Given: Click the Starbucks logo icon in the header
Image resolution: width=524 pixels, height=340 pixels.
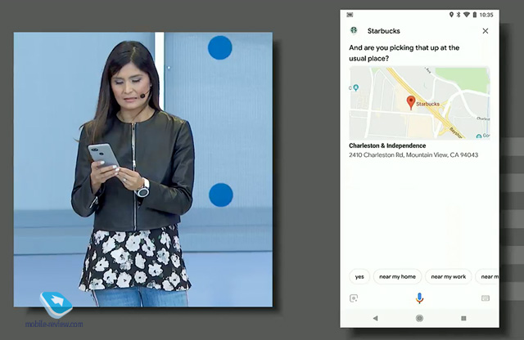Looking at the screenshot, I should click(x=354, y=30).
